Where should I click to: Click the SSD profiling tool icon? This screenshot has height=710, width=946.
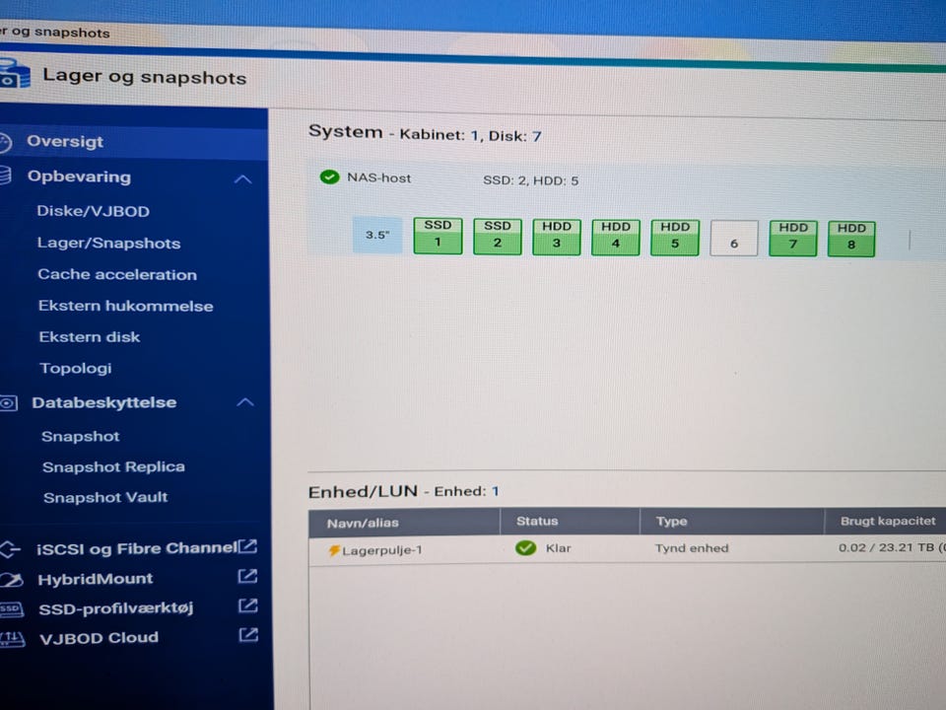coord(11,609)
